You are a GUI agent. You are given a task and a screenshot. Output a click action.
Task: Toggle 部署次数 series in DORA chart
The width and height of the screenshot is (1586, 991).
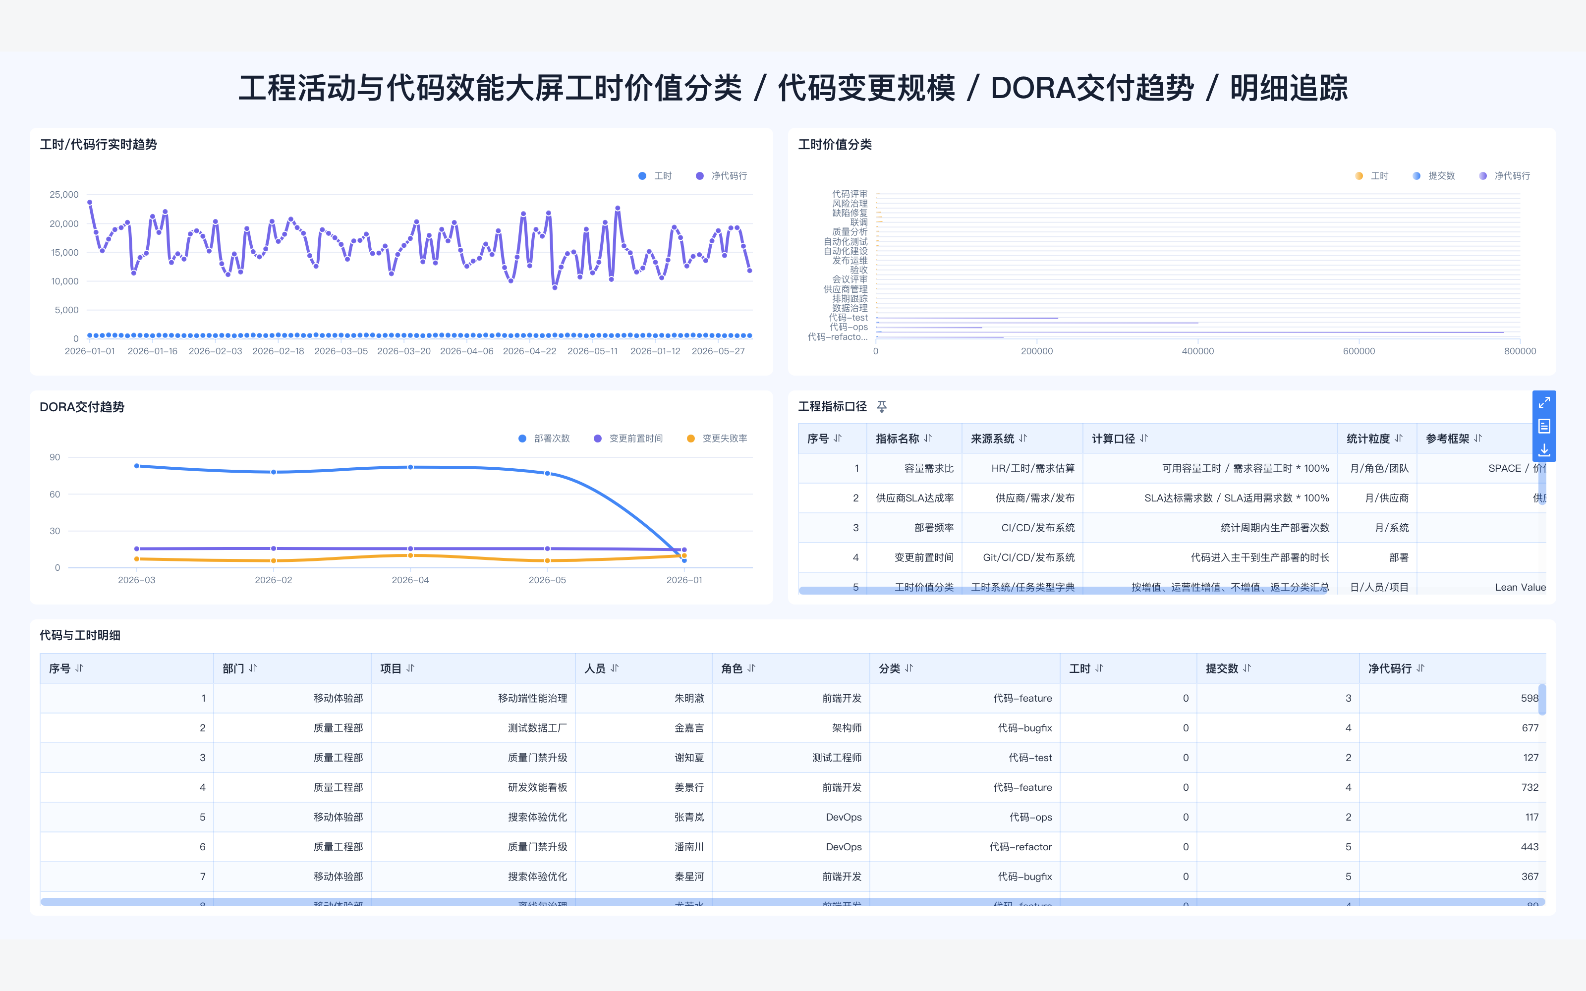click(544, 439)
